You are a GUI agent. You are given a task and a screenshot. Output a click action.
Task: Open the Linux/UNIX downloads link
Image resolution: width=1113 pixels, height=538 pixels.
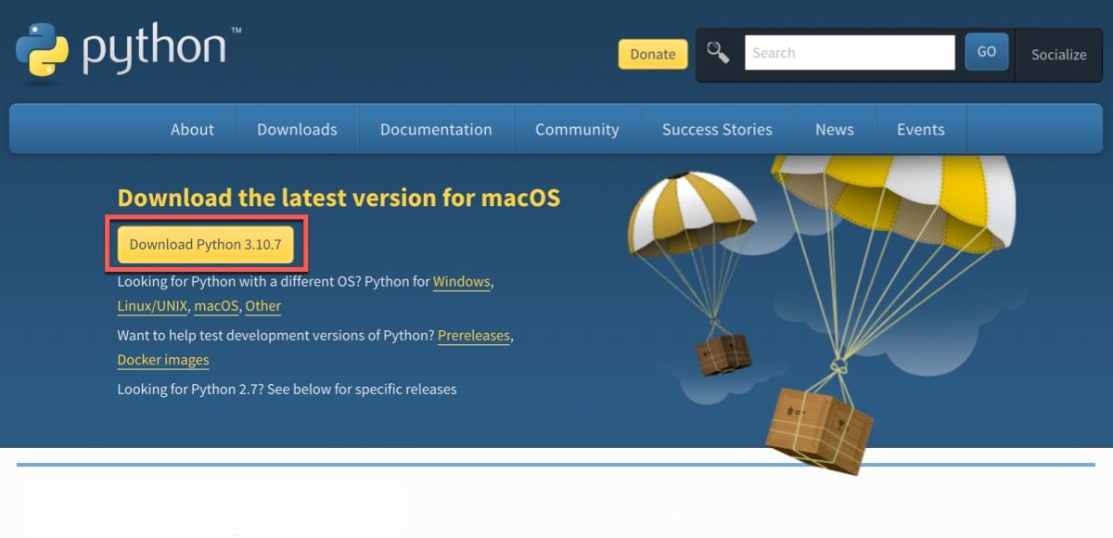[152, 305]
